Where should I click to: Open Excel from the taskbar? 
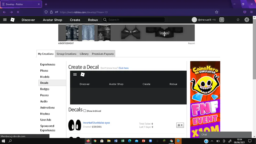[x=123, y=141]
